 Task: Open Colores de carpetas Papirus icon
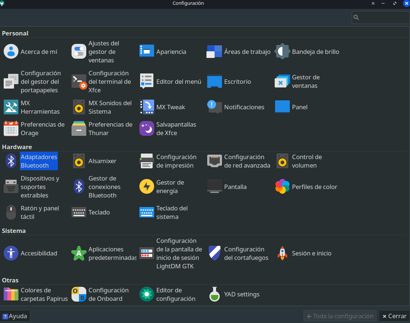click(x=11, y=294)
